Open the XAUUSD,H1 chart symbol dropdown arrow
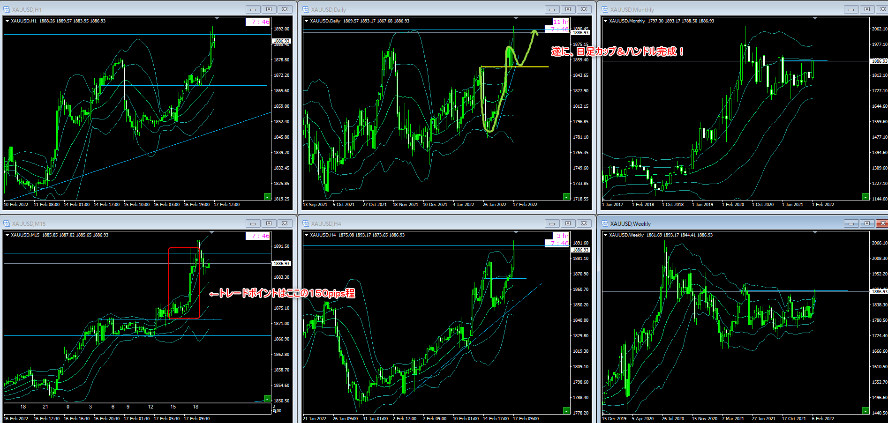Image resolution: width=888 pixels, height=423 pixels. pyautogui.click(x=7, y=21)
